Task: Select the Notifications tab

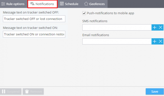Action: tap(42, 4)
